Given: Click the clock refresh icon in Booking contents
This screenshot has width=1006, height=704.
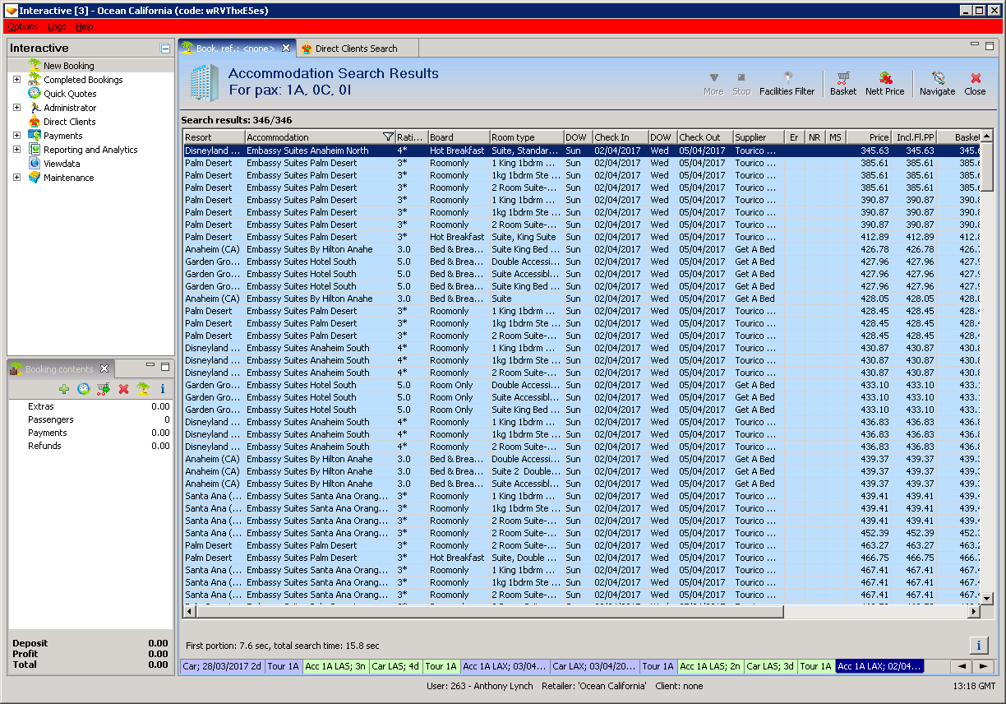Looking at the screenshot, I should pyautogui.click(x=84, y=389).
